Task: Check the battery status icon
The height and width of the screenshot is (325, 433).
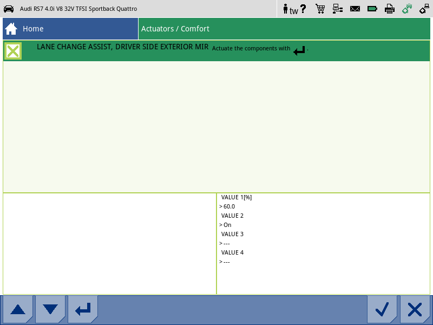Action: (x=372, y=9)
